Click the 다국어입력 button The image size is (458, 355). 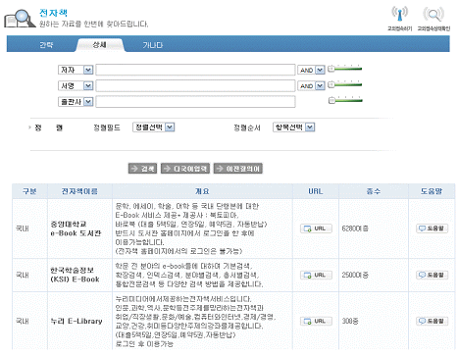point(185,169)
